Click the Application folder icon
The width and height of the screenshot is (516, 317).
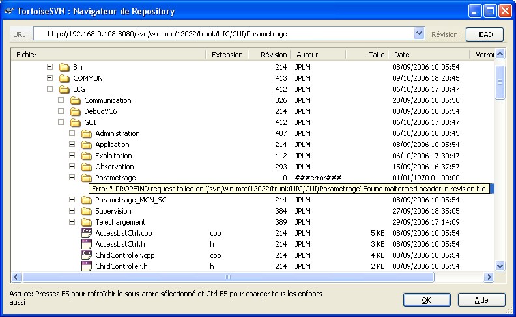87,145
